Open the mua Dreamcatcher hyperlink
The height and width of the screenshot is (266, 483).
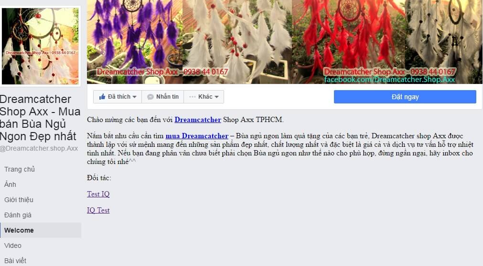[197, 136]
